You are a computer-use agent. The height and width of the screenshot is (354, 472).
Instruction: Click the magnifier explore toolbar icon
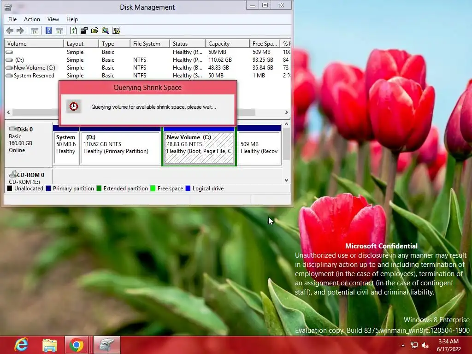[105, 30]
